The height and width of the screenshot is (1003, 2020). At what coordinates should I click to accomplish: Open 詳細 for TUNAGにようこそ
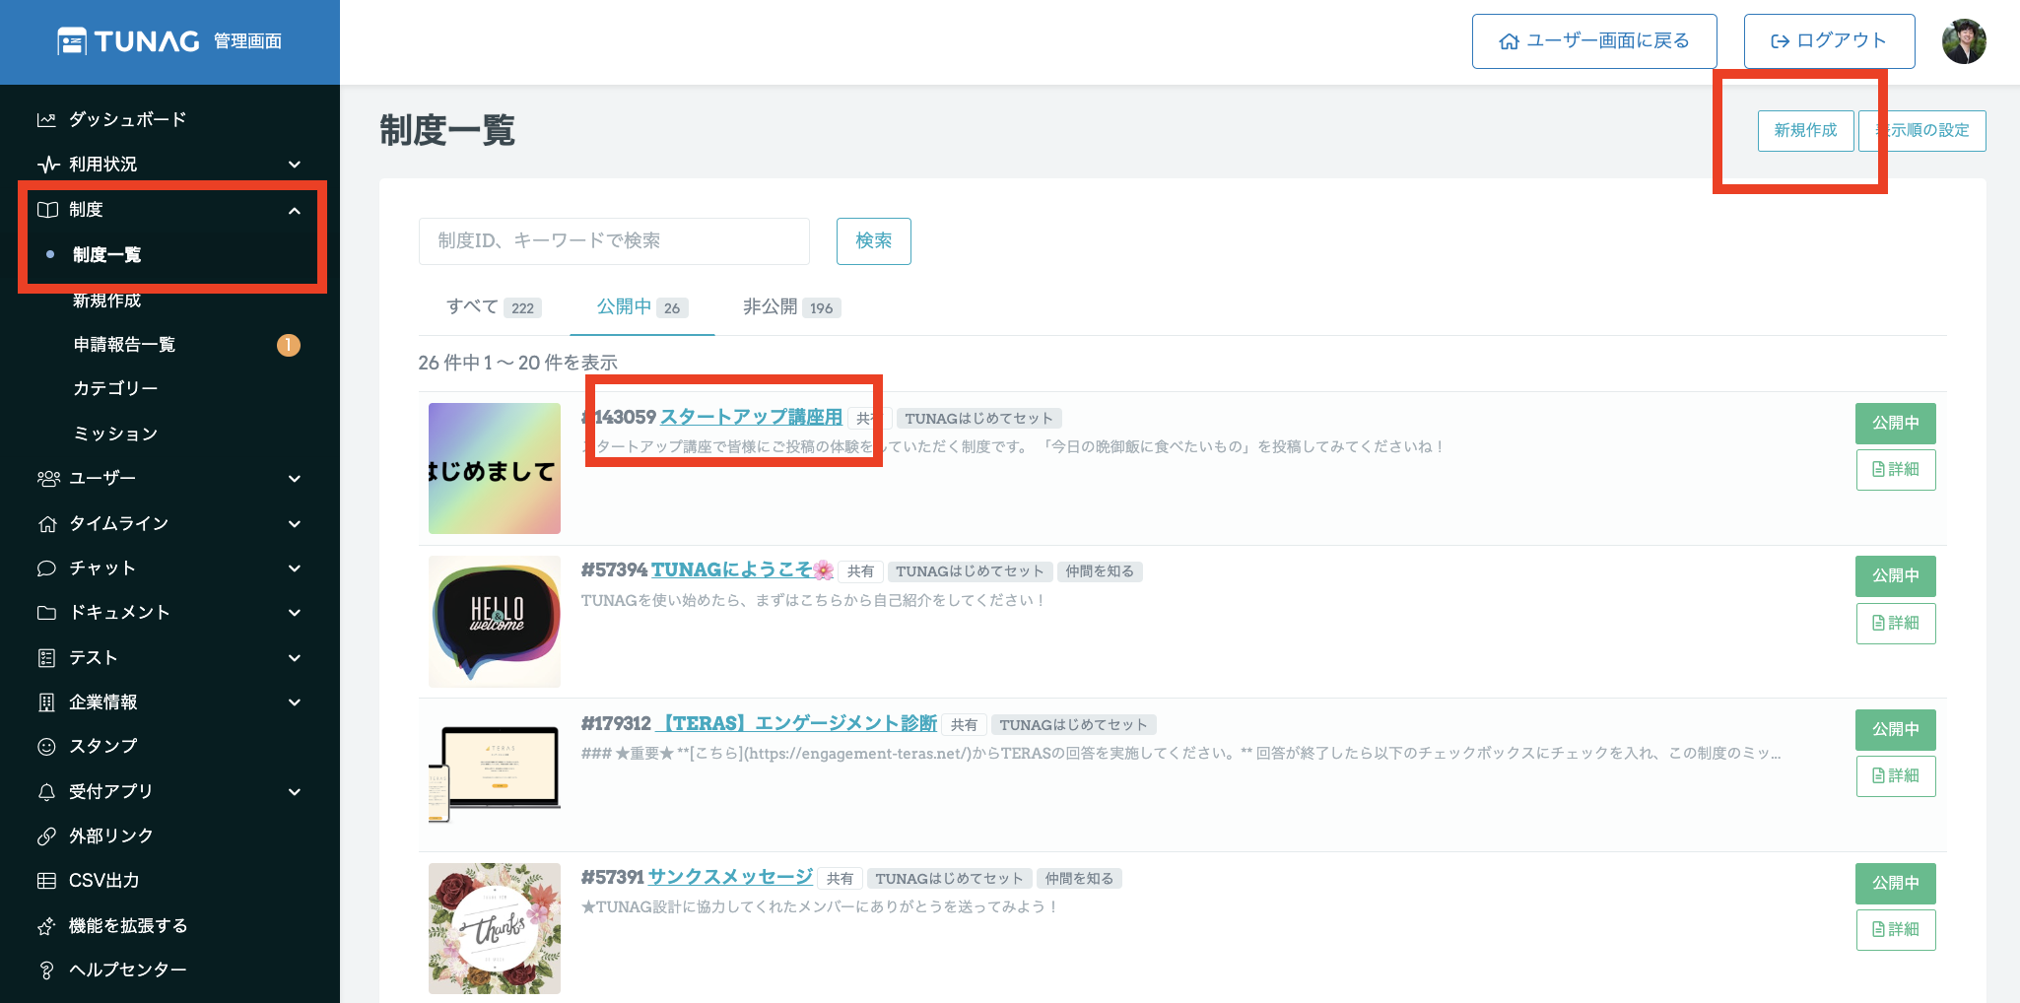(1896, 624)
